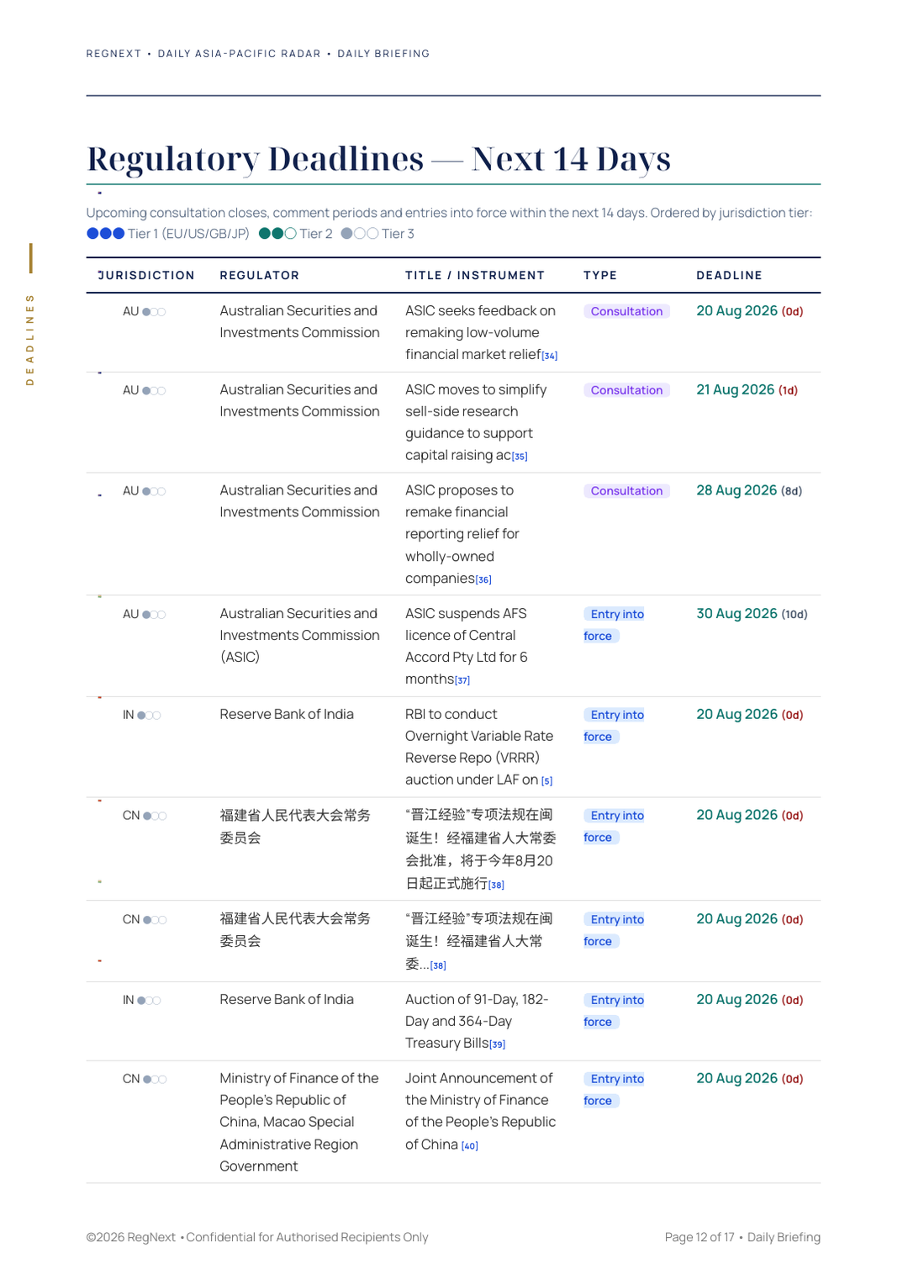Open footnote reference [34]
This screenshot has height=1285, width=908.
pos(550,356)
